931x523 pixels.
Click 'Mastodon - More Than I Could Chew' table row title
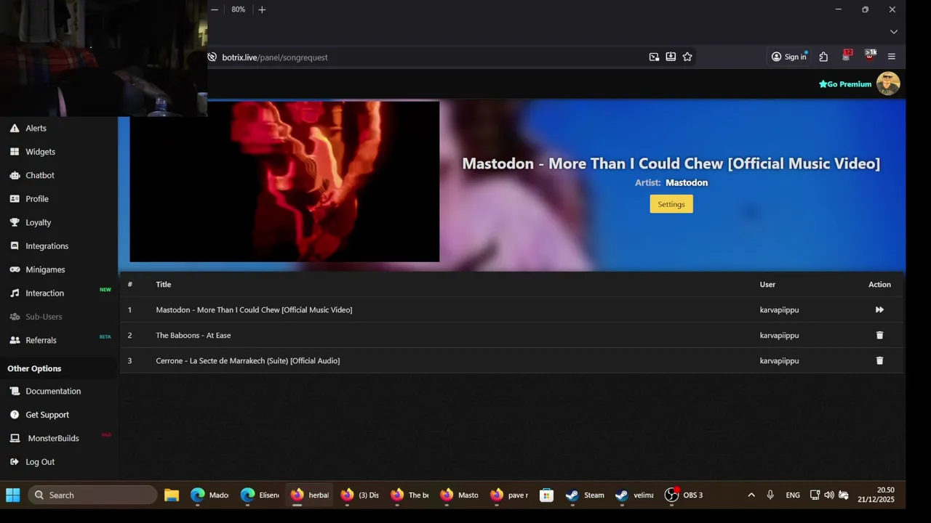point(254,309)
